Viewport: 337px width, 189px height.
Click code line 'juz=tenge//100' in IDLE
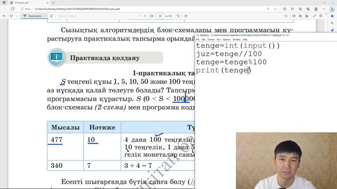(229, 54)
